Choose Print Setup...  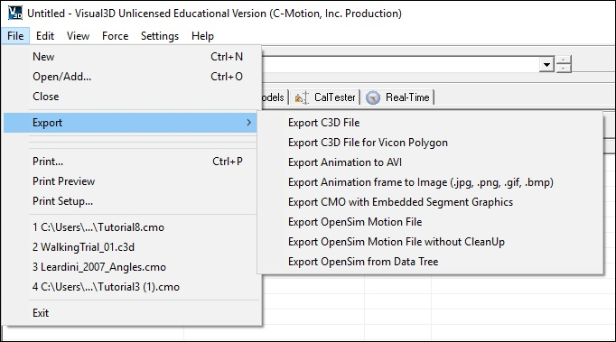click(132, 201)
